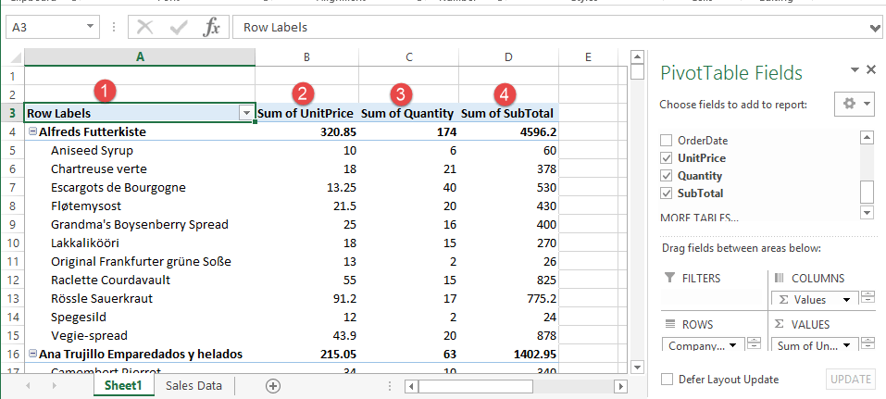Open the PivotTable Fields gear tools menu
The image size is (886, 399).
854,104
